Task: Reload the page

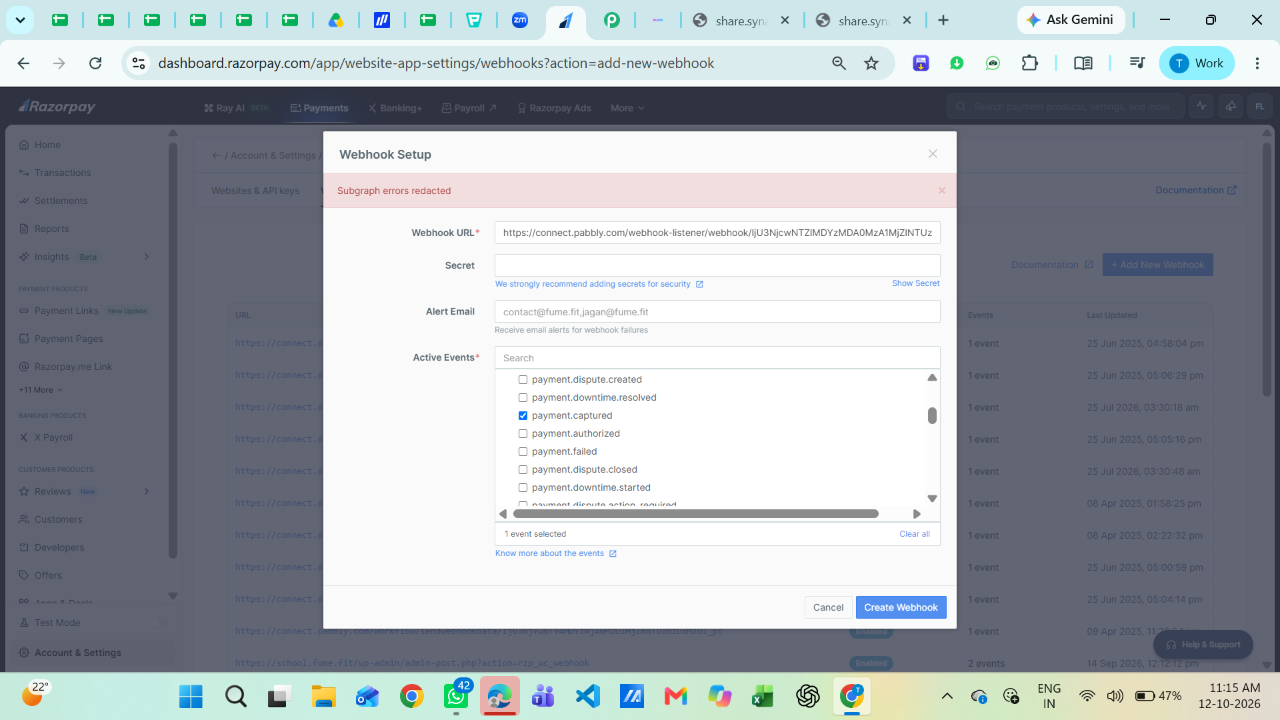Action: pyautogui.click(x=95, y=63)
